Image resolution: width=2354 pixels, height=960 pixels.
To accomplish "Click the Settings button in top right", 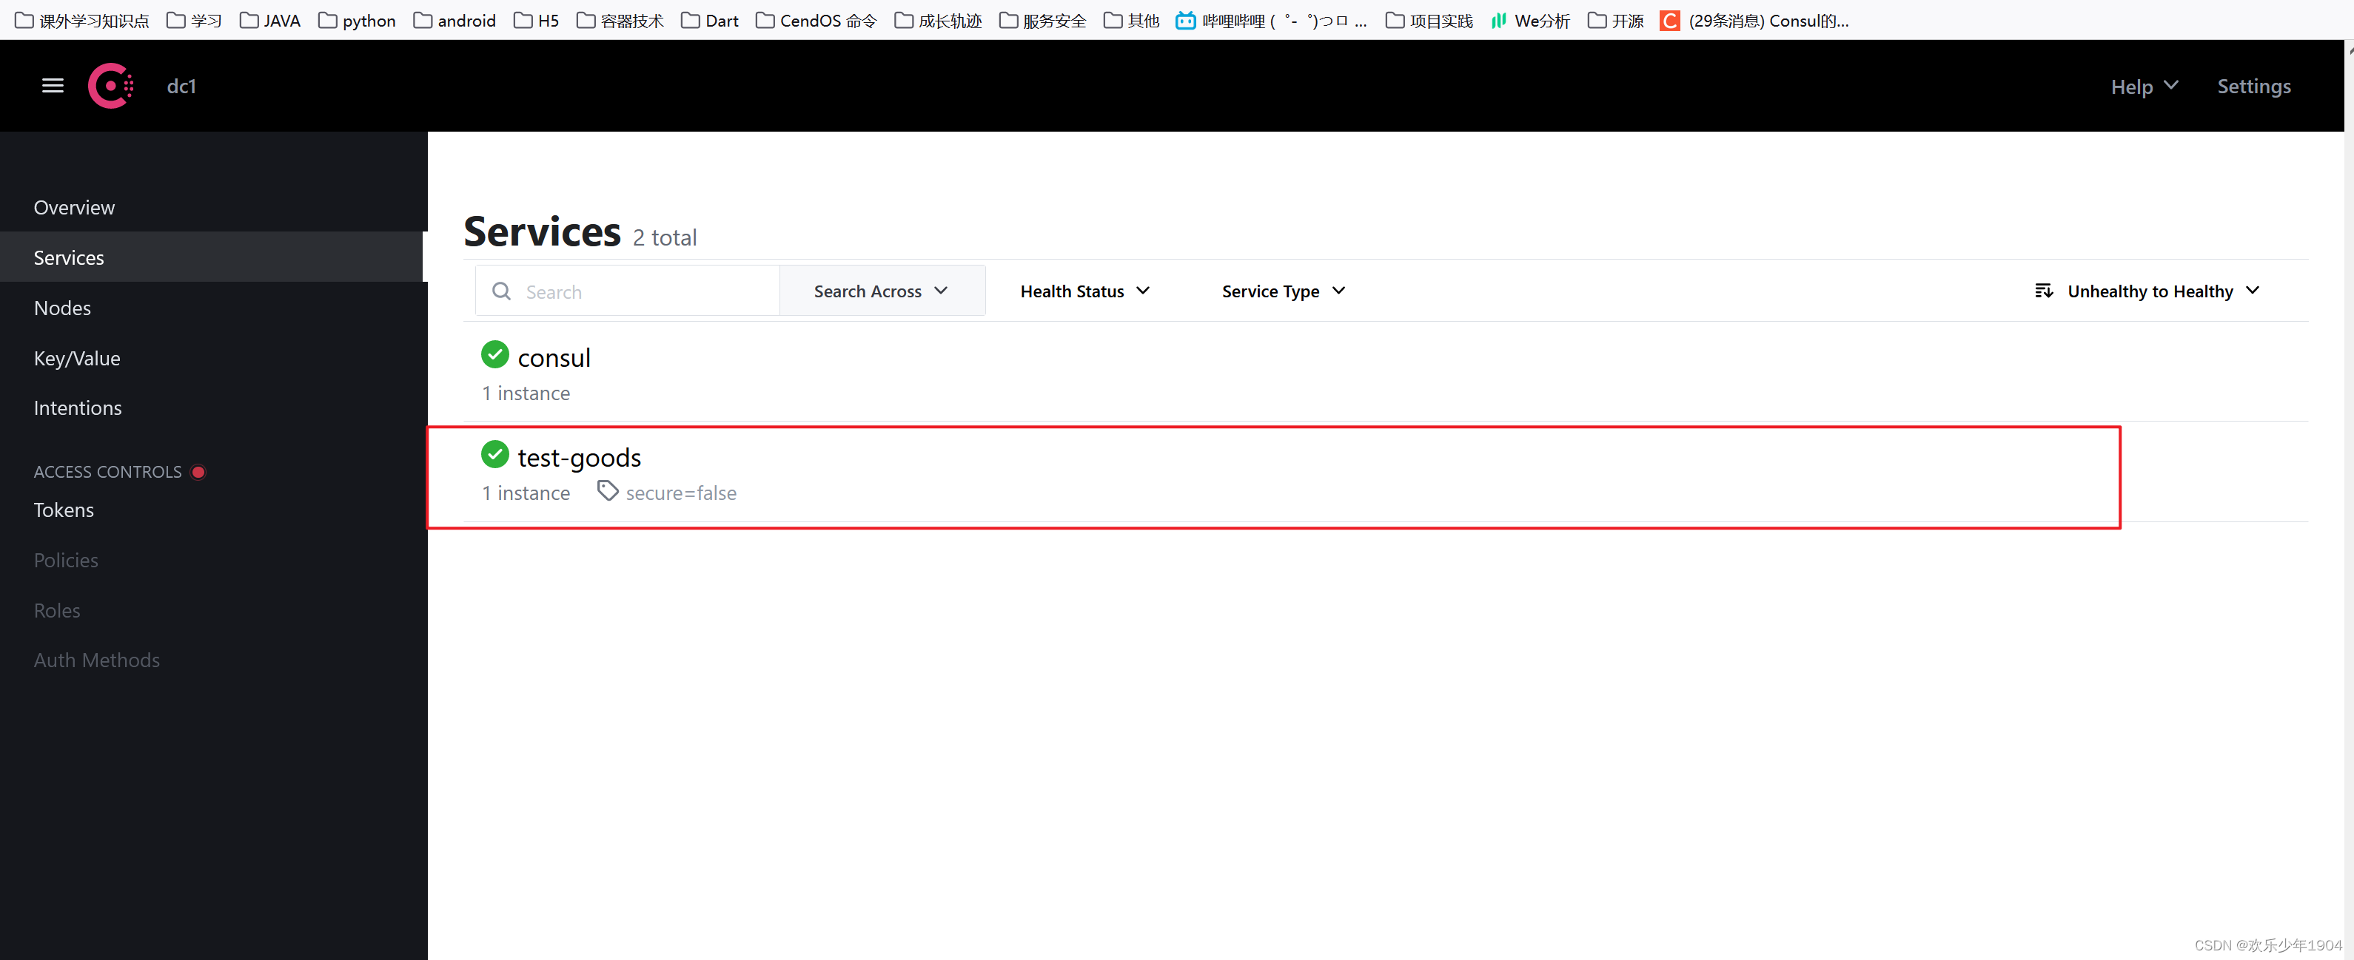I will pyautogui.click(x=2255, y=86).
